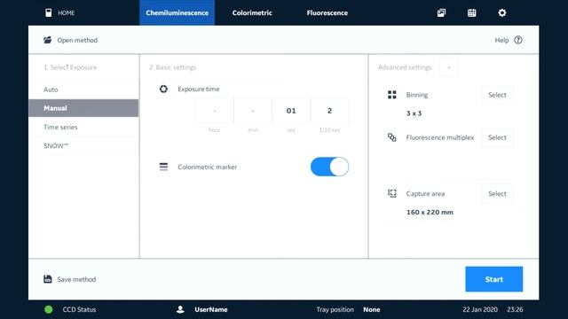This screenshot has height=319, width=568.
Task: Click the Save method label
Action: pos(76,279)
